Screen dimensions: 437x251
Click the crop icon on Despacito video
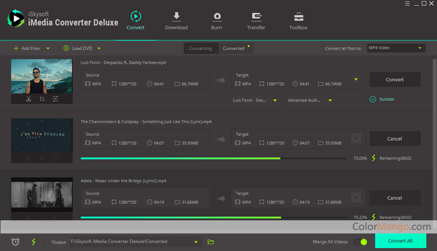coord(42,99)
